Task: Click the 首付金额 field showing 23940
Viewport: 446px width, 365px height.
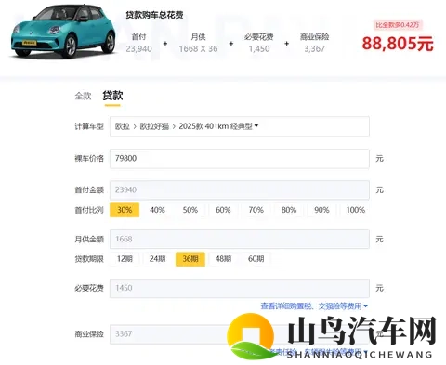Action: click(240, 189)
